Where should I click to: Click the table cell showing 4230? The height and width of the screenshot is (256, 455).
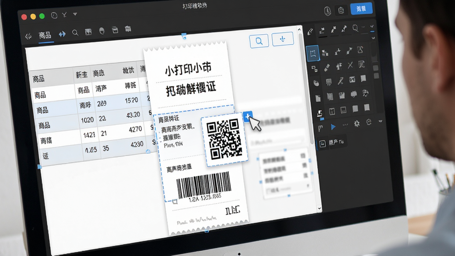tap(137, 144)
